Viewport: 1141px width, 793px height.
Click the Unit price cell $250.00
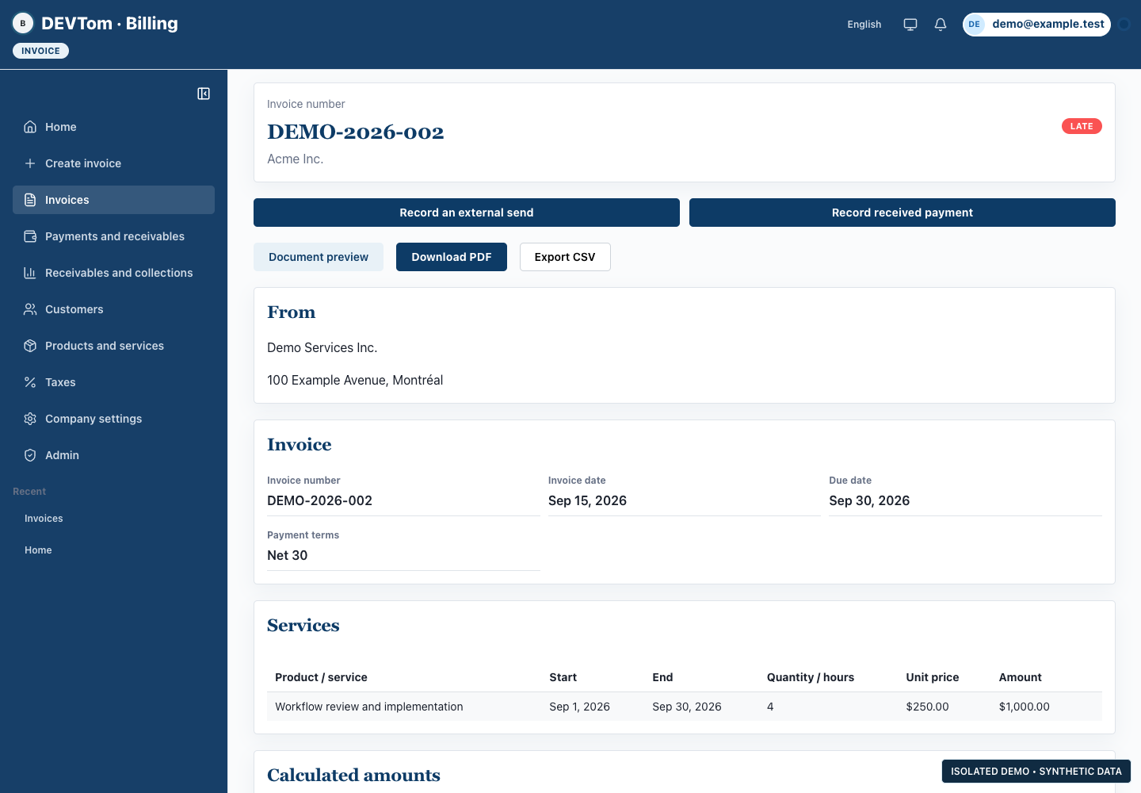coord(927,707)
